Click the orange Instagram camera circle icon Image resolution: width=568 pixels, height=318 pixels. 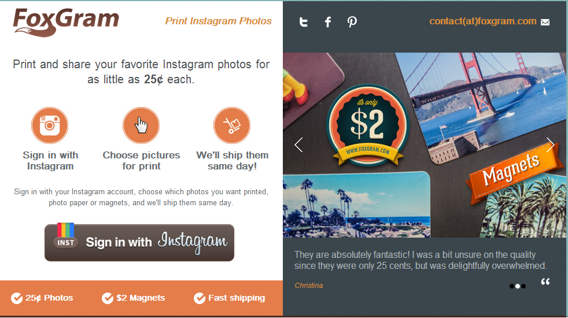click(50, 125)
